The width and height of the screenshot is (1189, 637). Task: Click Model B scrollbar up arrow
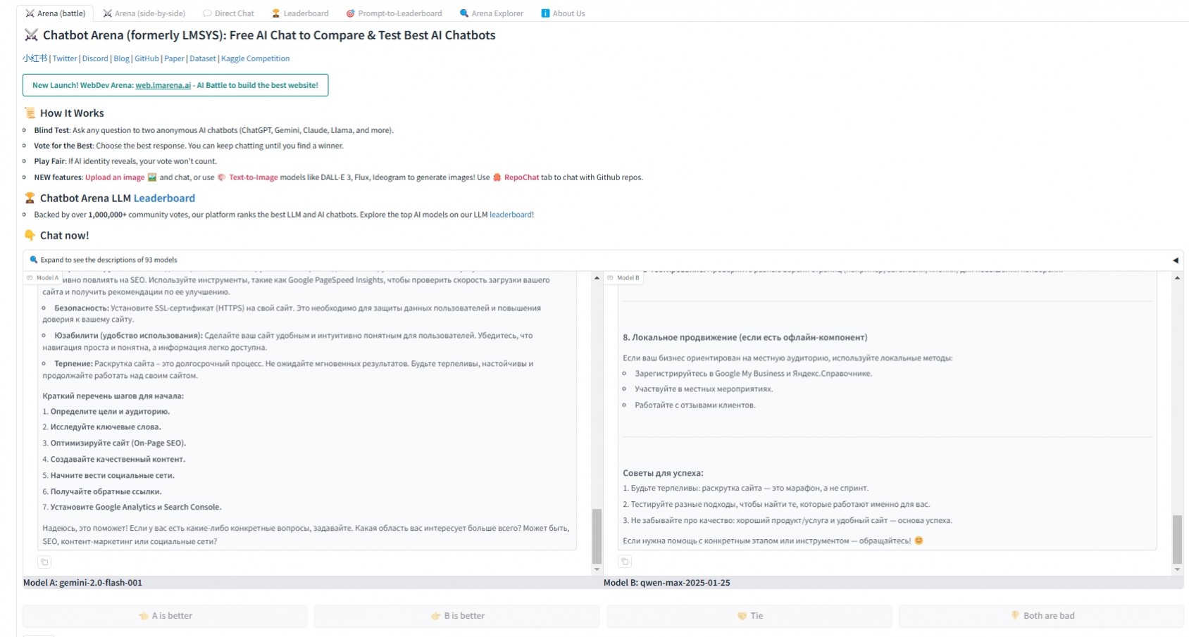(1177, 278)
